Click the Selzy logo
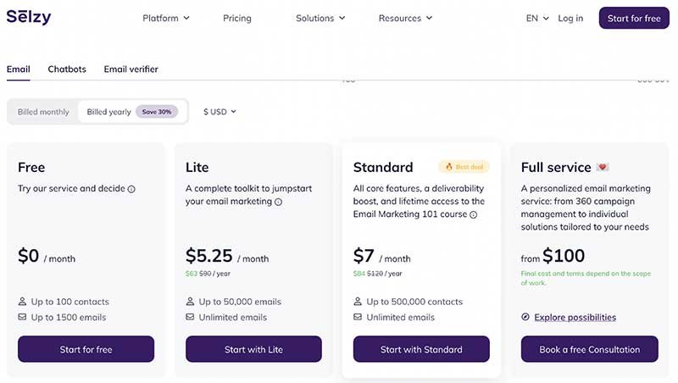The width and height of the screenshot is (678, 383). click(x=30, y=17)
